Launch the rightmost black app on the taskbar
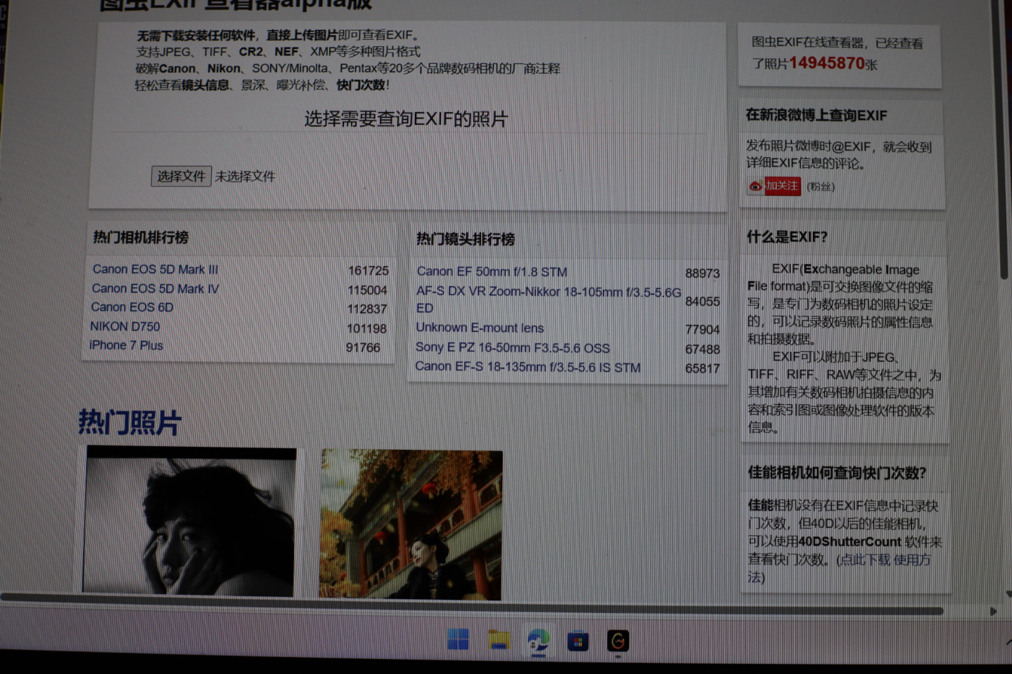This screenshot has height=674, width=1012. [x=617, y=640]
